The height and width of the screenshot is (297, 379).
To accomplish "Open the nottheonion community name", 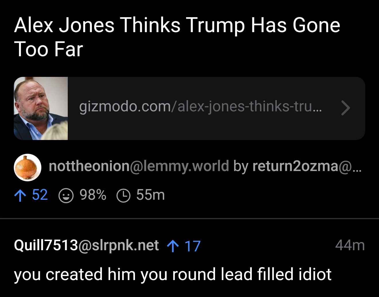I will 89,166.
